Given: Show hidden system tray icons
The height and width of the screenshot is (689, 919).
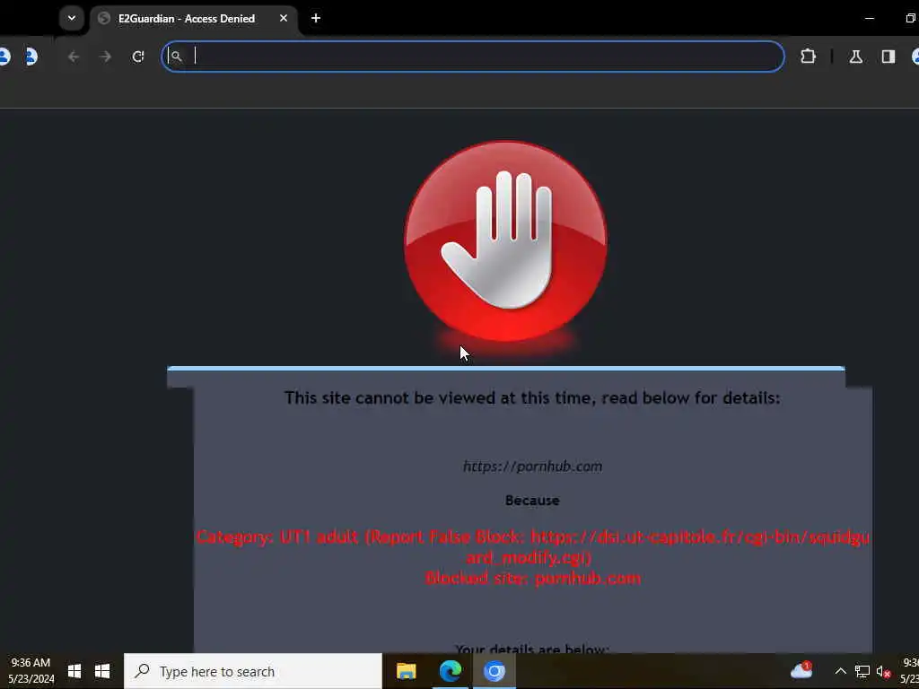Looking at the screenshot, I should (x=840, y=671).
